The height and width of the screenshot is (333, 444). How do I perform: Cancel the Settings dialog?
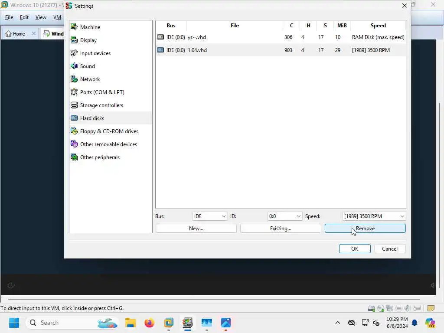pyautogui.click(x=390, y=248)
